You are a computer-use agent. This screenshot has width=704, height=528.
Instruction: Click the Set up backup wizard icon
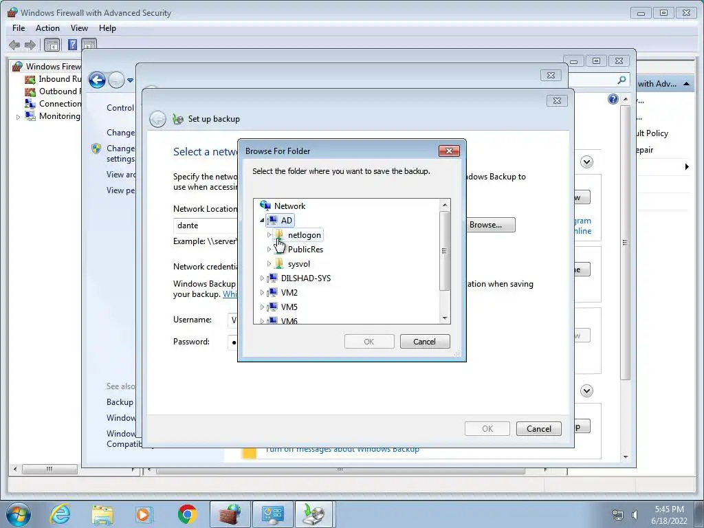tap(178, 119)
